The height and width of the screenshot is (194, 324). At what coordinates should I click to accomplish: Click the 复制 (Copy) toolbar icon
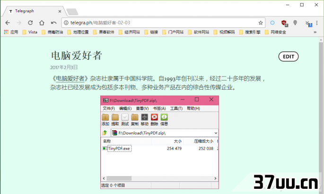pyautogui.click(x=134, y=120)
